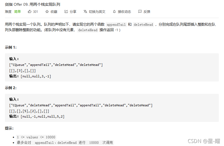Click example 2 input line [[],[],[5],[2],[],[]]
Screen dimensions: 224x146
click(x=29, y=111)
